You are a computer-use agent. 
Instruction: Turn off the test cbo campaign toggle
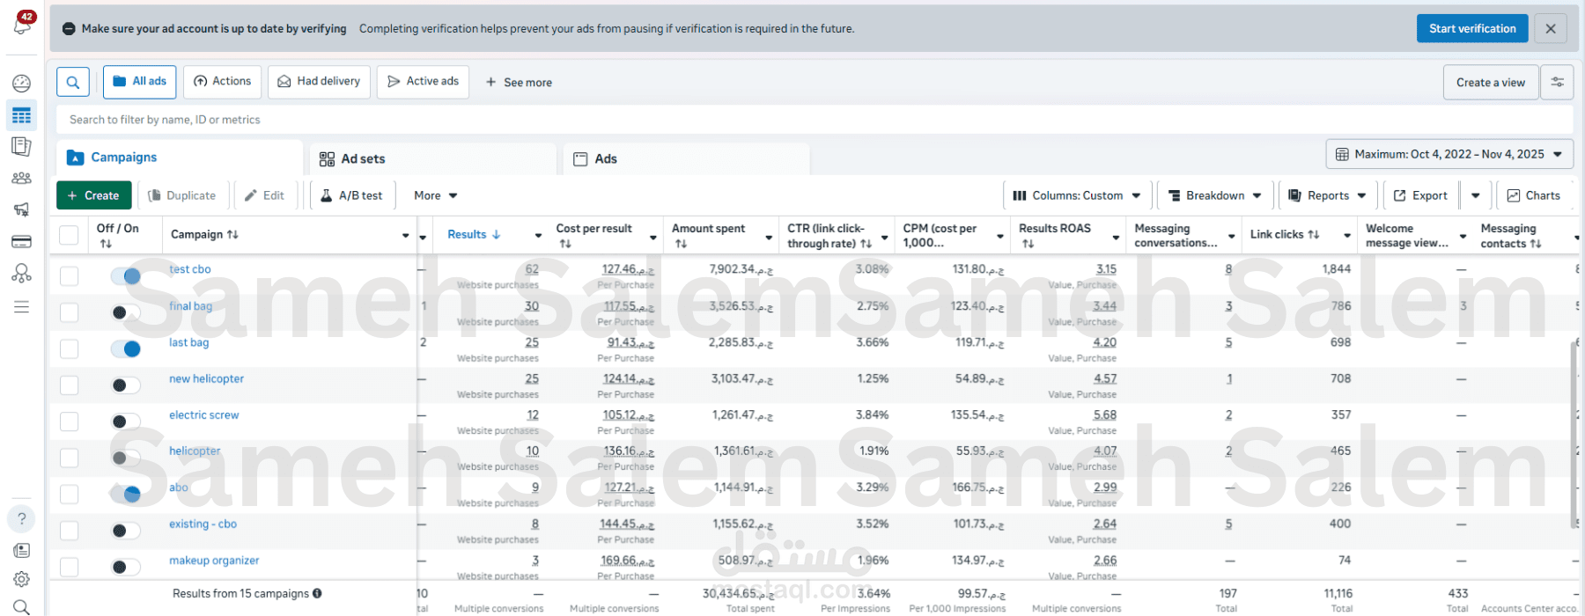[x=126, y=276]
